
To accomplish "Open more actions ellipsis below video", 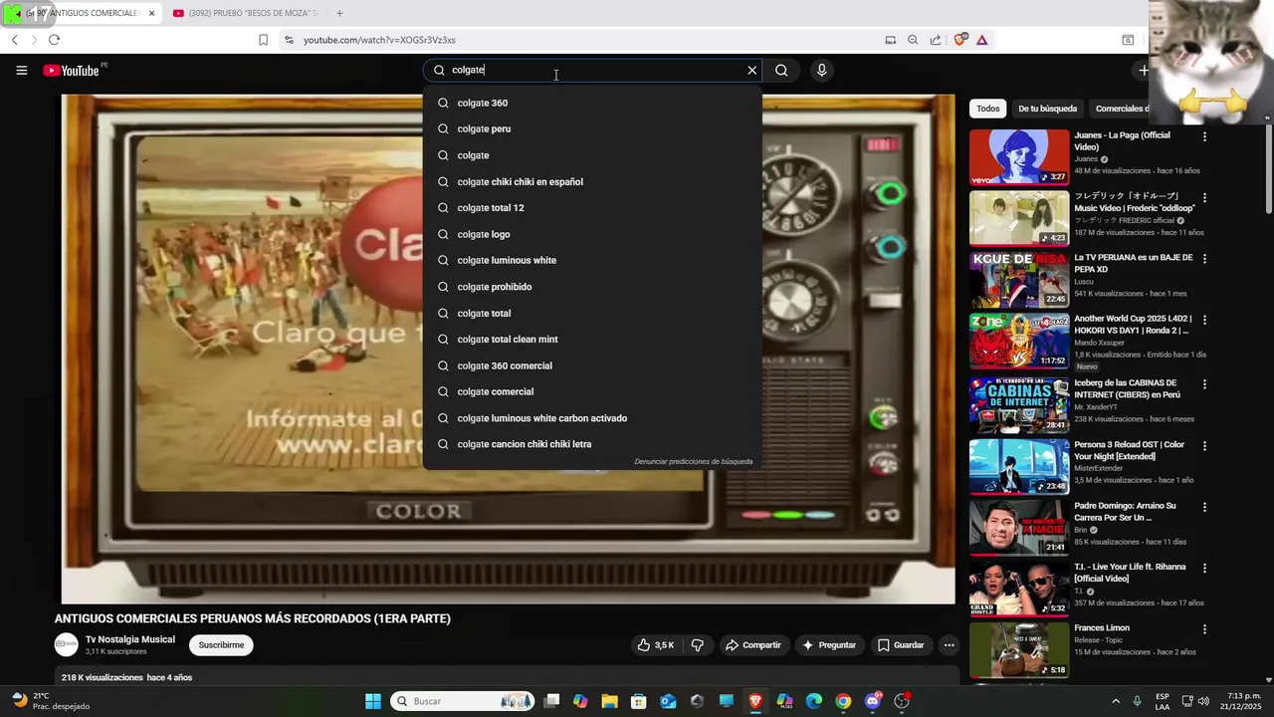I will click(949, 645).
